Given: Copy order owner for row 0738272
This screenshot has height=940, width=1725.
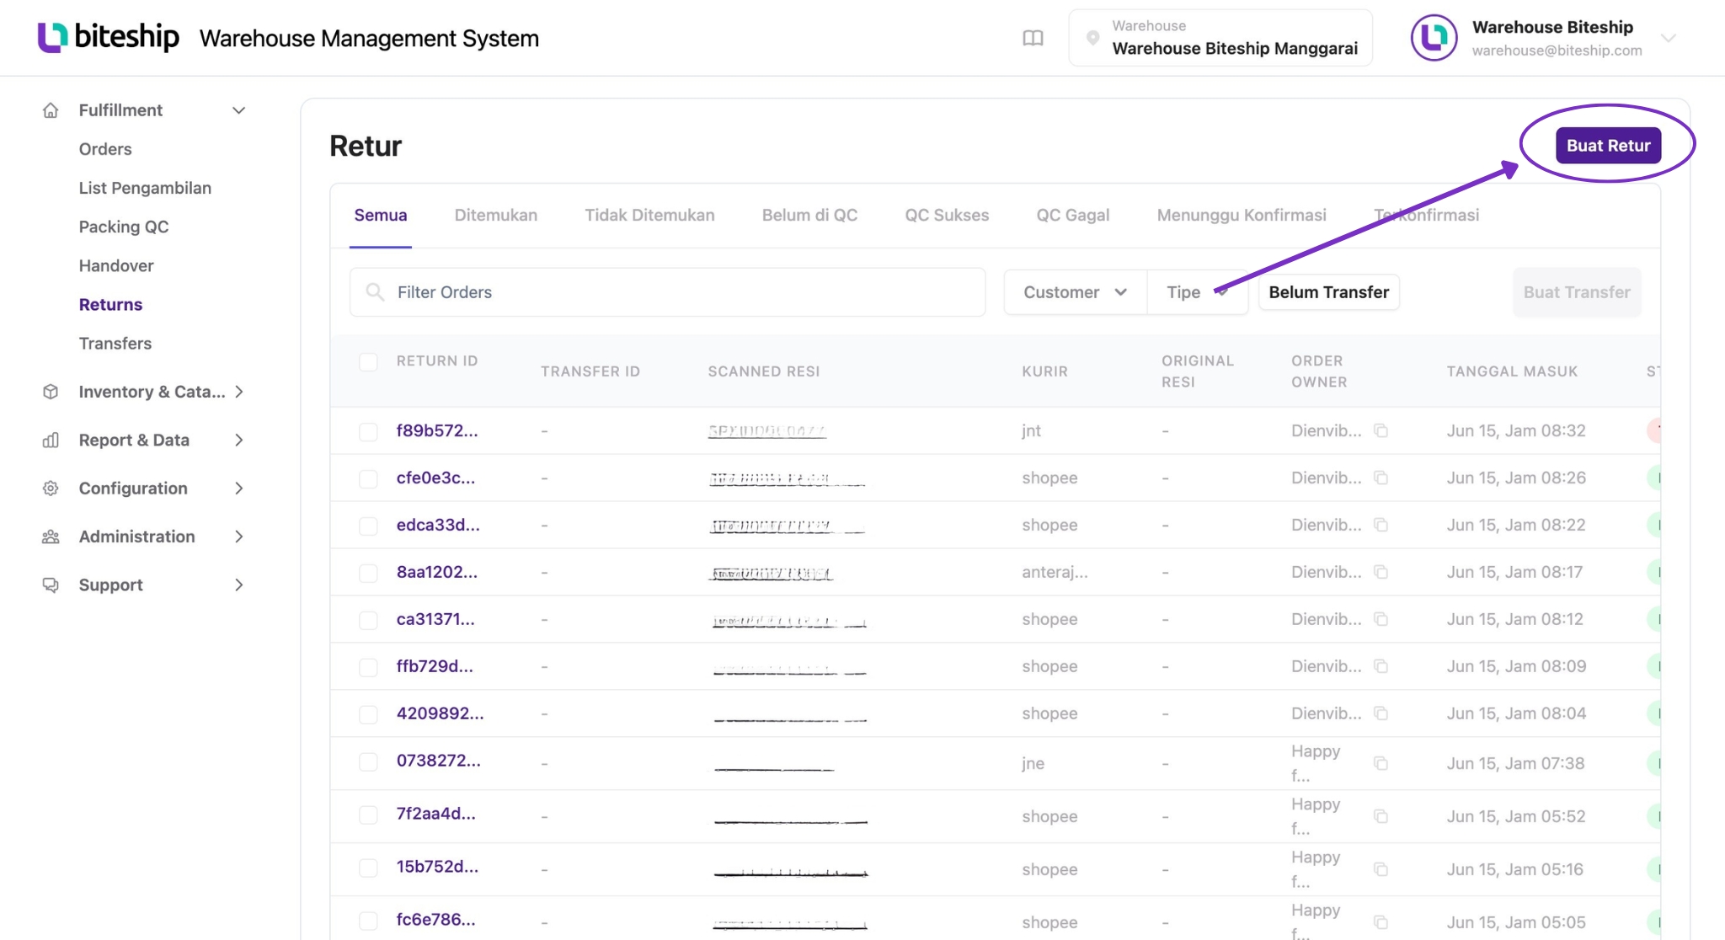Looking at the screenshot, I should 1381,763.
